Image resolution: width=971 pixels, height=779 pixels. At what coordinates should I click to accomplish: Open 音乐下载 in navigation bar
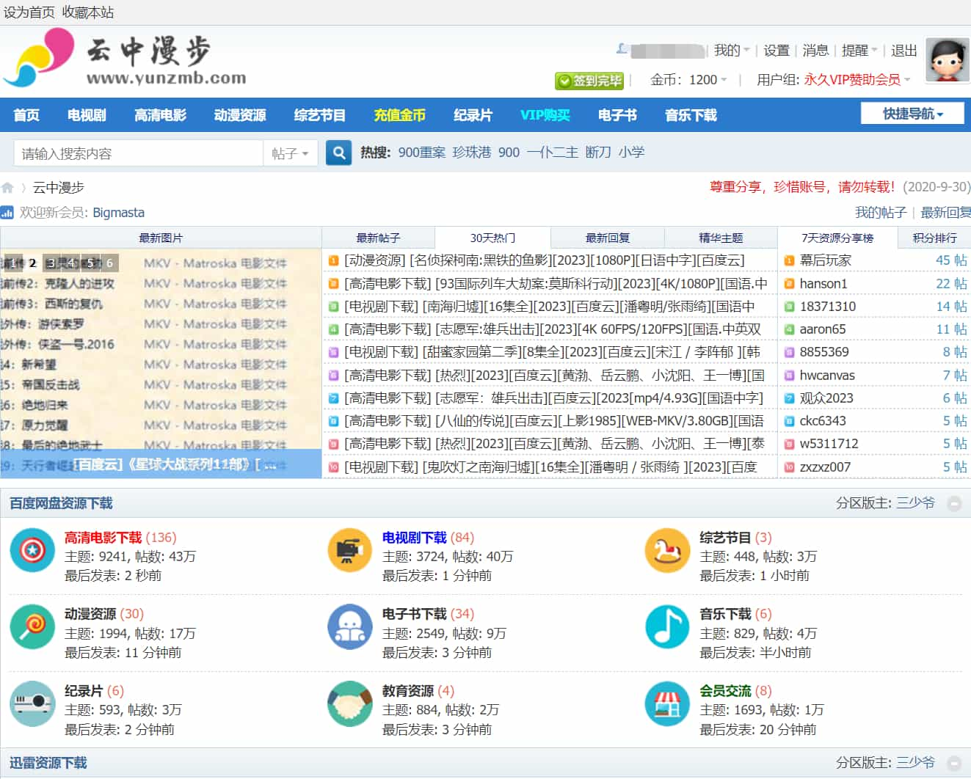pyautogui.click(x=691, y=115)
